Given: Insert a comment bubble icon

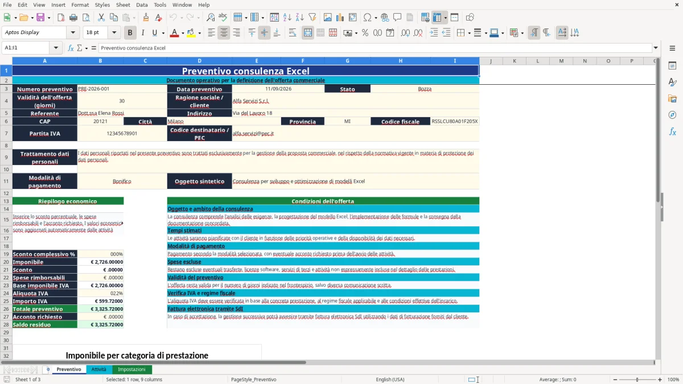Looking at the screenshot, I should pyautogui.click(x=397, y=18).
